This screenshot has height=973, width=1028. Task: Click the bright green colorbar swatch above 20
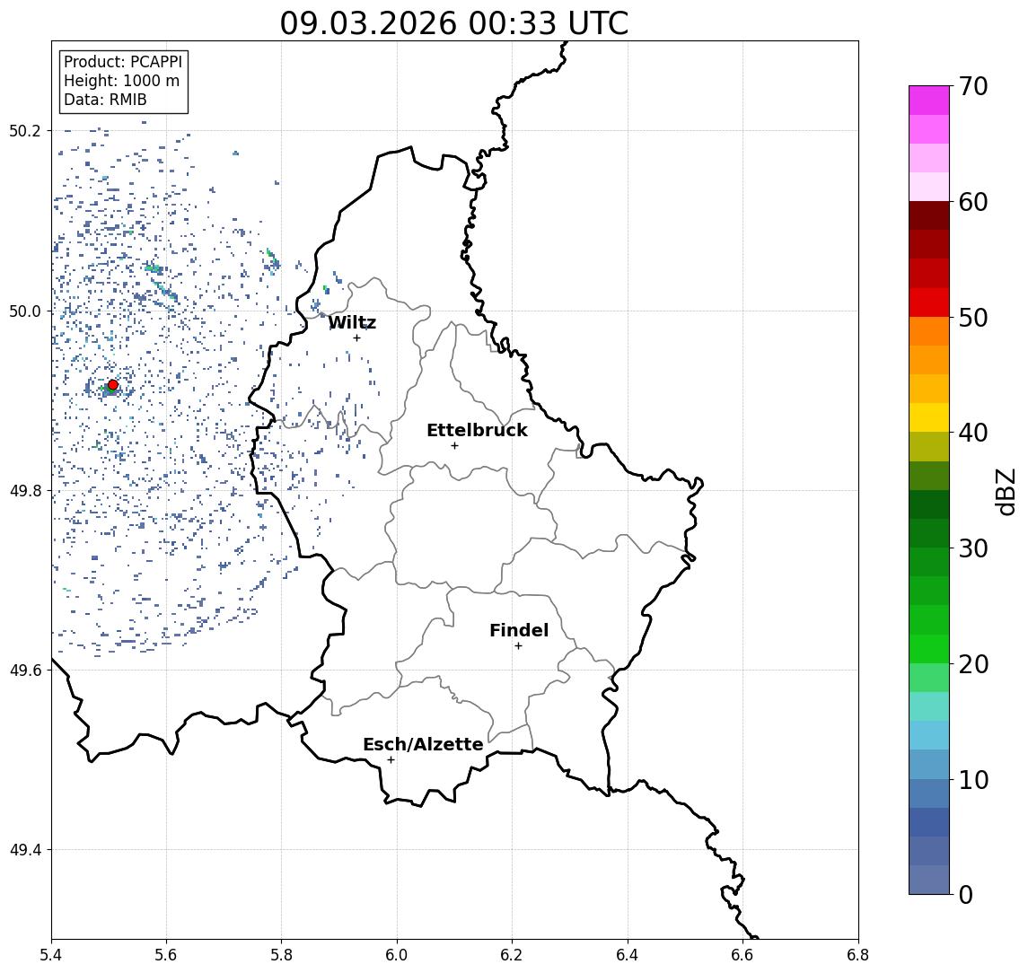click(x=929, y=648)
